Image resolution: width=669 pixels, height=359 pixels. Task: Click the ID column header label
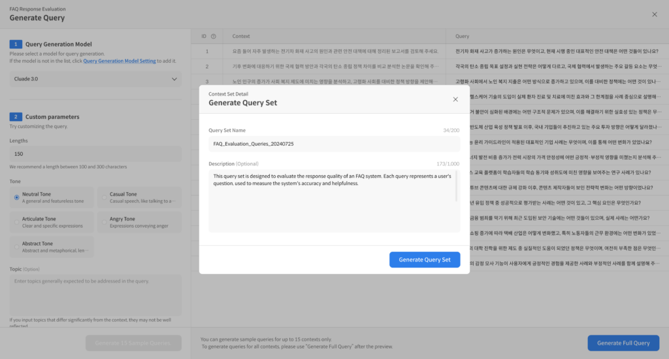pos(204,36)
